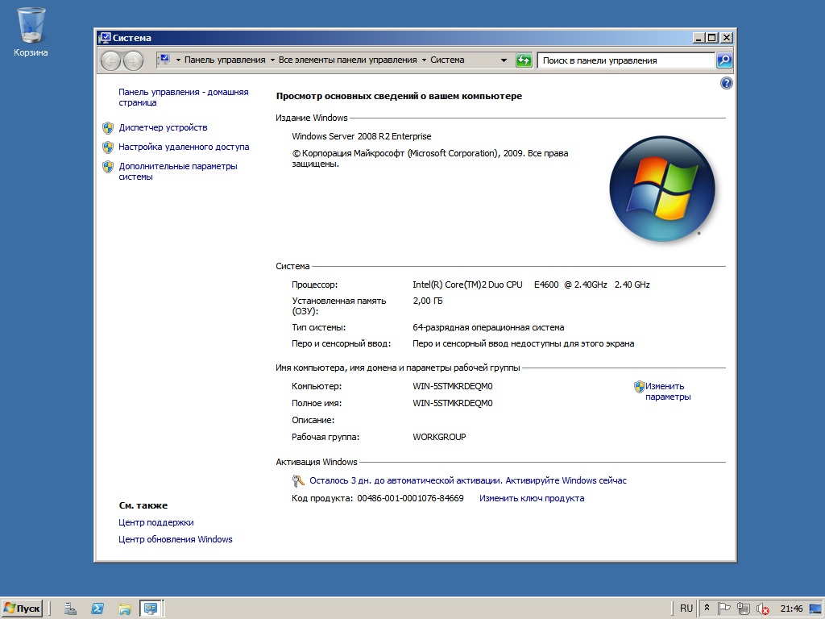Click the name in the Полное имя row
This screenshot has height=619, width=825.
(x=453, y=403)
